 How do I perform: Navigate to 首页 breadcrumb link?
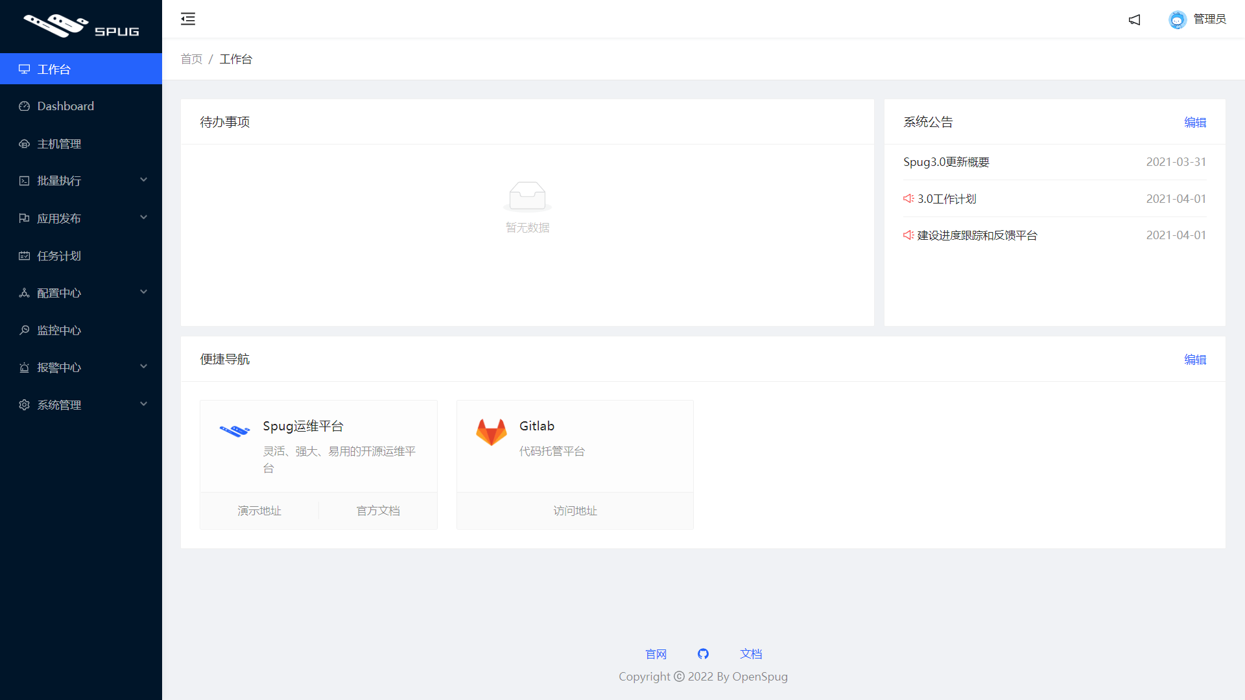pyautogui.click(x=191, y=59)
